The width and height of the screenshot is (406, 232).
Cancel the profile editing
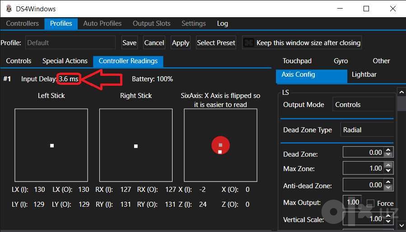point(154,43)
